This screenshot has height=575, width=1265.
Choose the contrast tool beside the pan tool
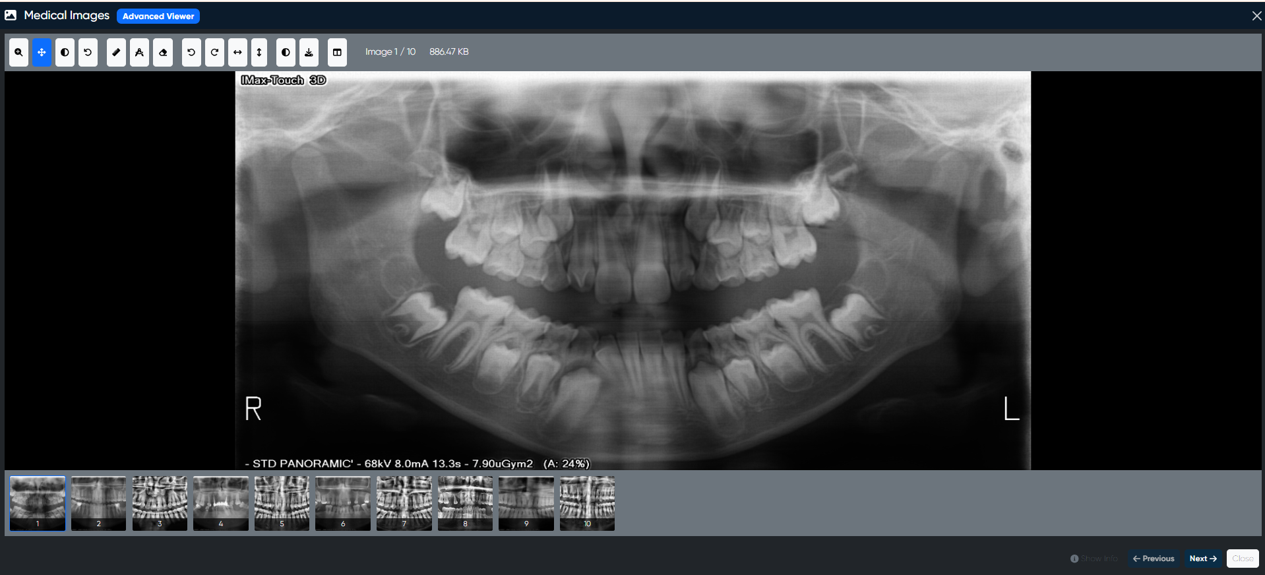65,52
